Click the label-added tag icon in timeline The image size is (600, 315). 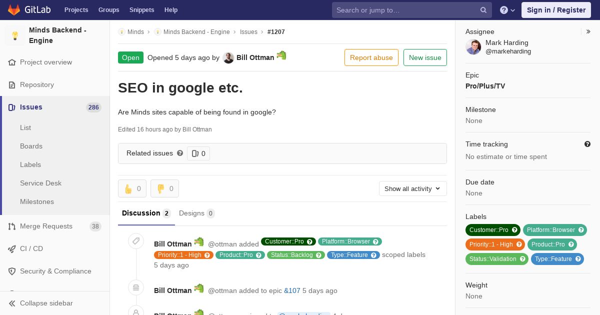click(136, 241)
